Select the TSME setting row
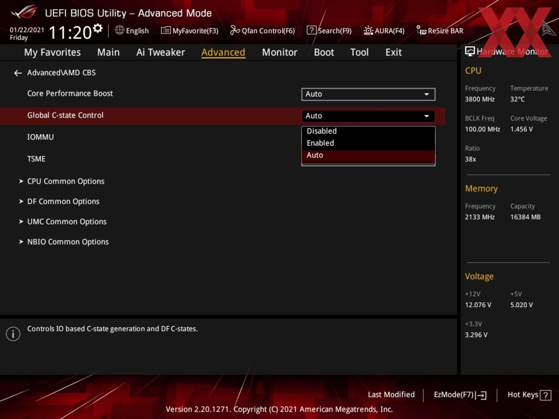This screenshot has height=419, width=559. coord(222,159)
